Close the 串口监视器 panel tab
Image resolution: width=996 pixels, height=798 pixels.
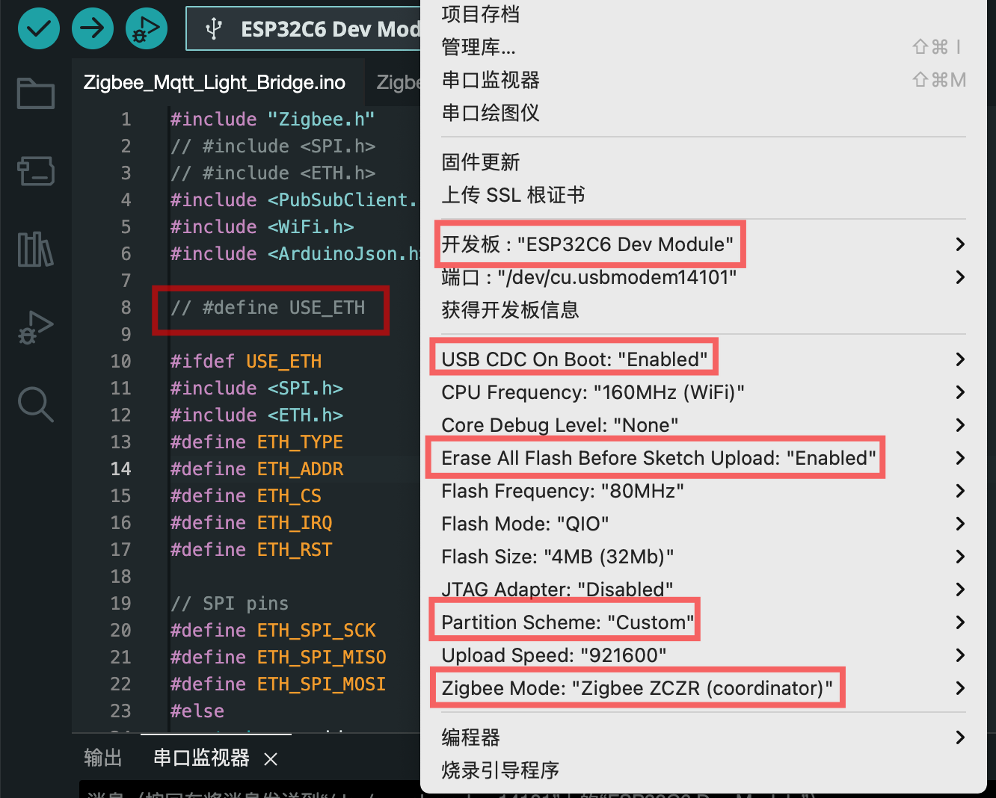tap(271, 759)
